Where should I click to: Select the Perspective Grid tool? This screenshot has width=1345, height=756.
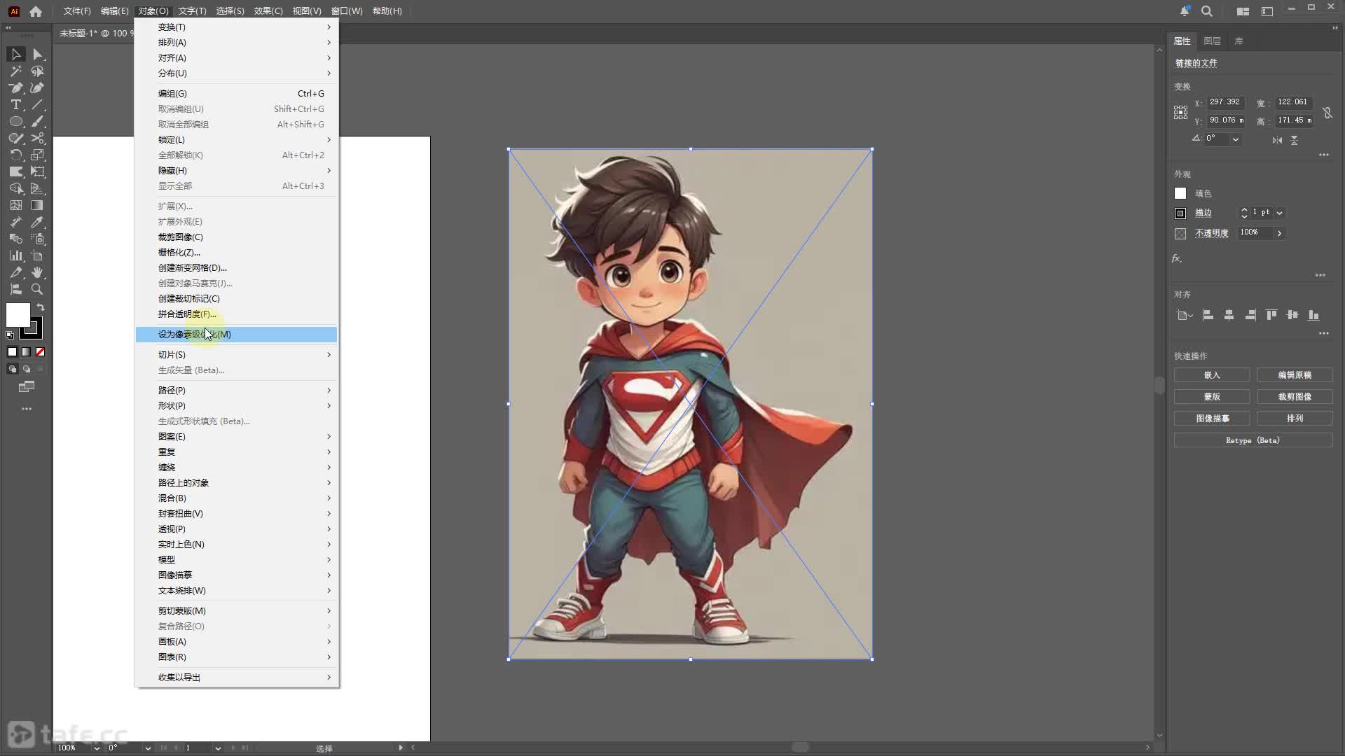[38, 189]
